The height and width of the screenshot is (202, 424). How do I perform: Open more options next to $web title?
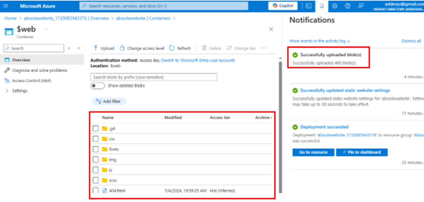[46, 29]
